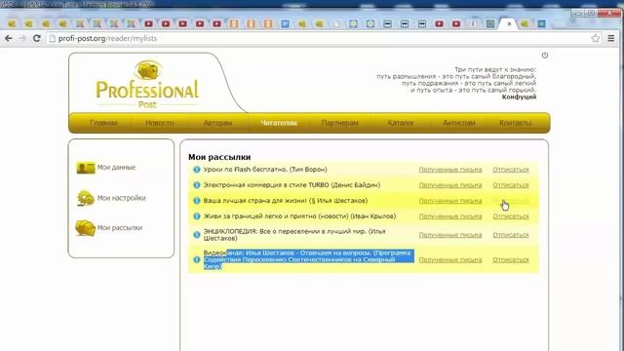Click info icon for Электронная коммерция в стиле TURBO
Viewport: 624px width, 351px height.
pos(197,185)
